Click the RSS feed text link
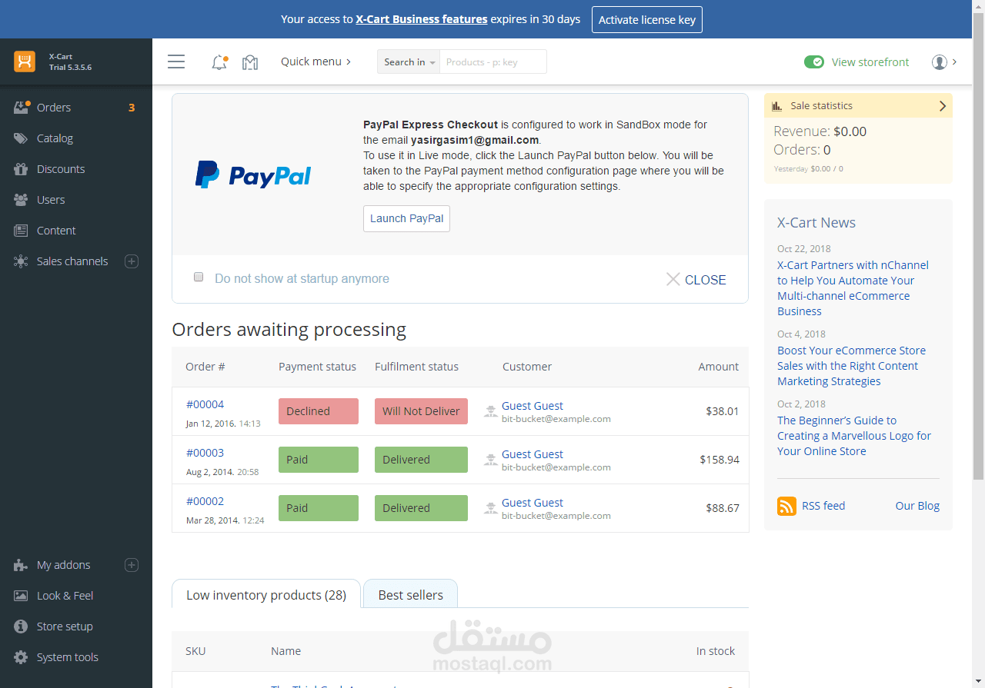Viewport: 985px width, 688px height. (823, 506)
